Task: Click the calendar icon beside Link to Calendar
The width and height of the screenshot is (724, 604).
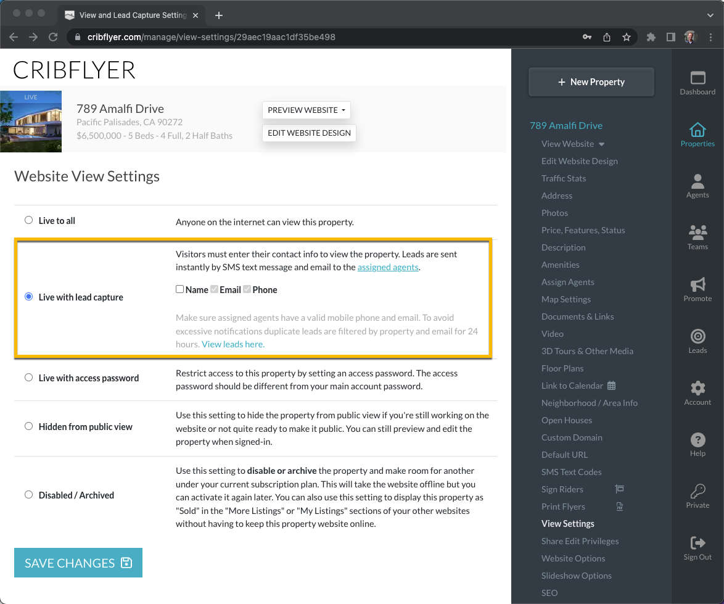Action: [611, 386]
